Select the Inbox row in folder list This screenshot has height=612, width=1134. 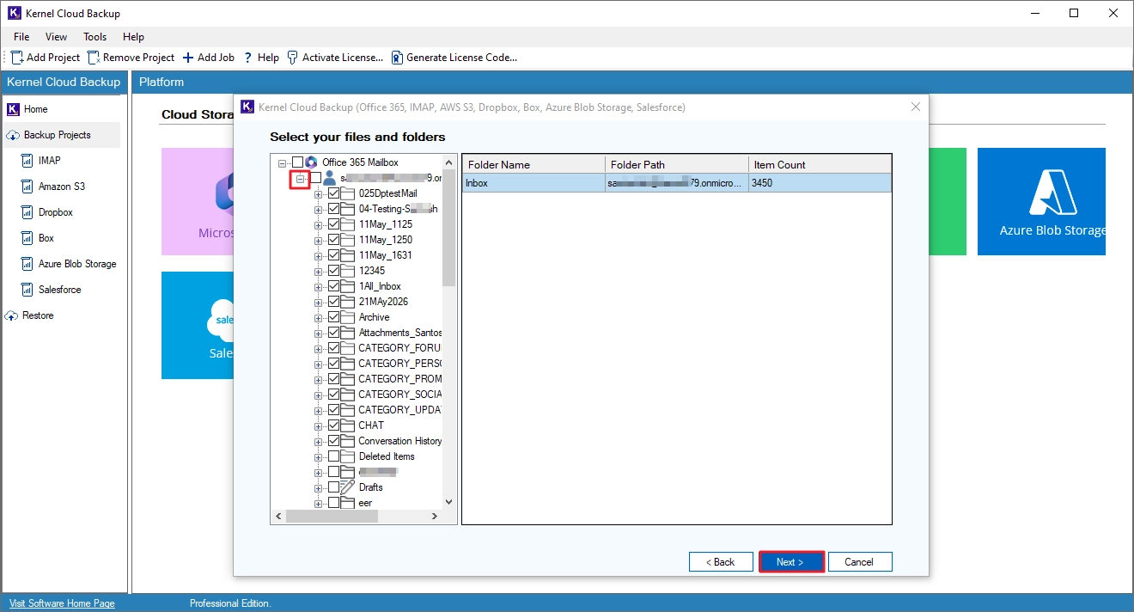pyautogui.click(x=677, y=183)
